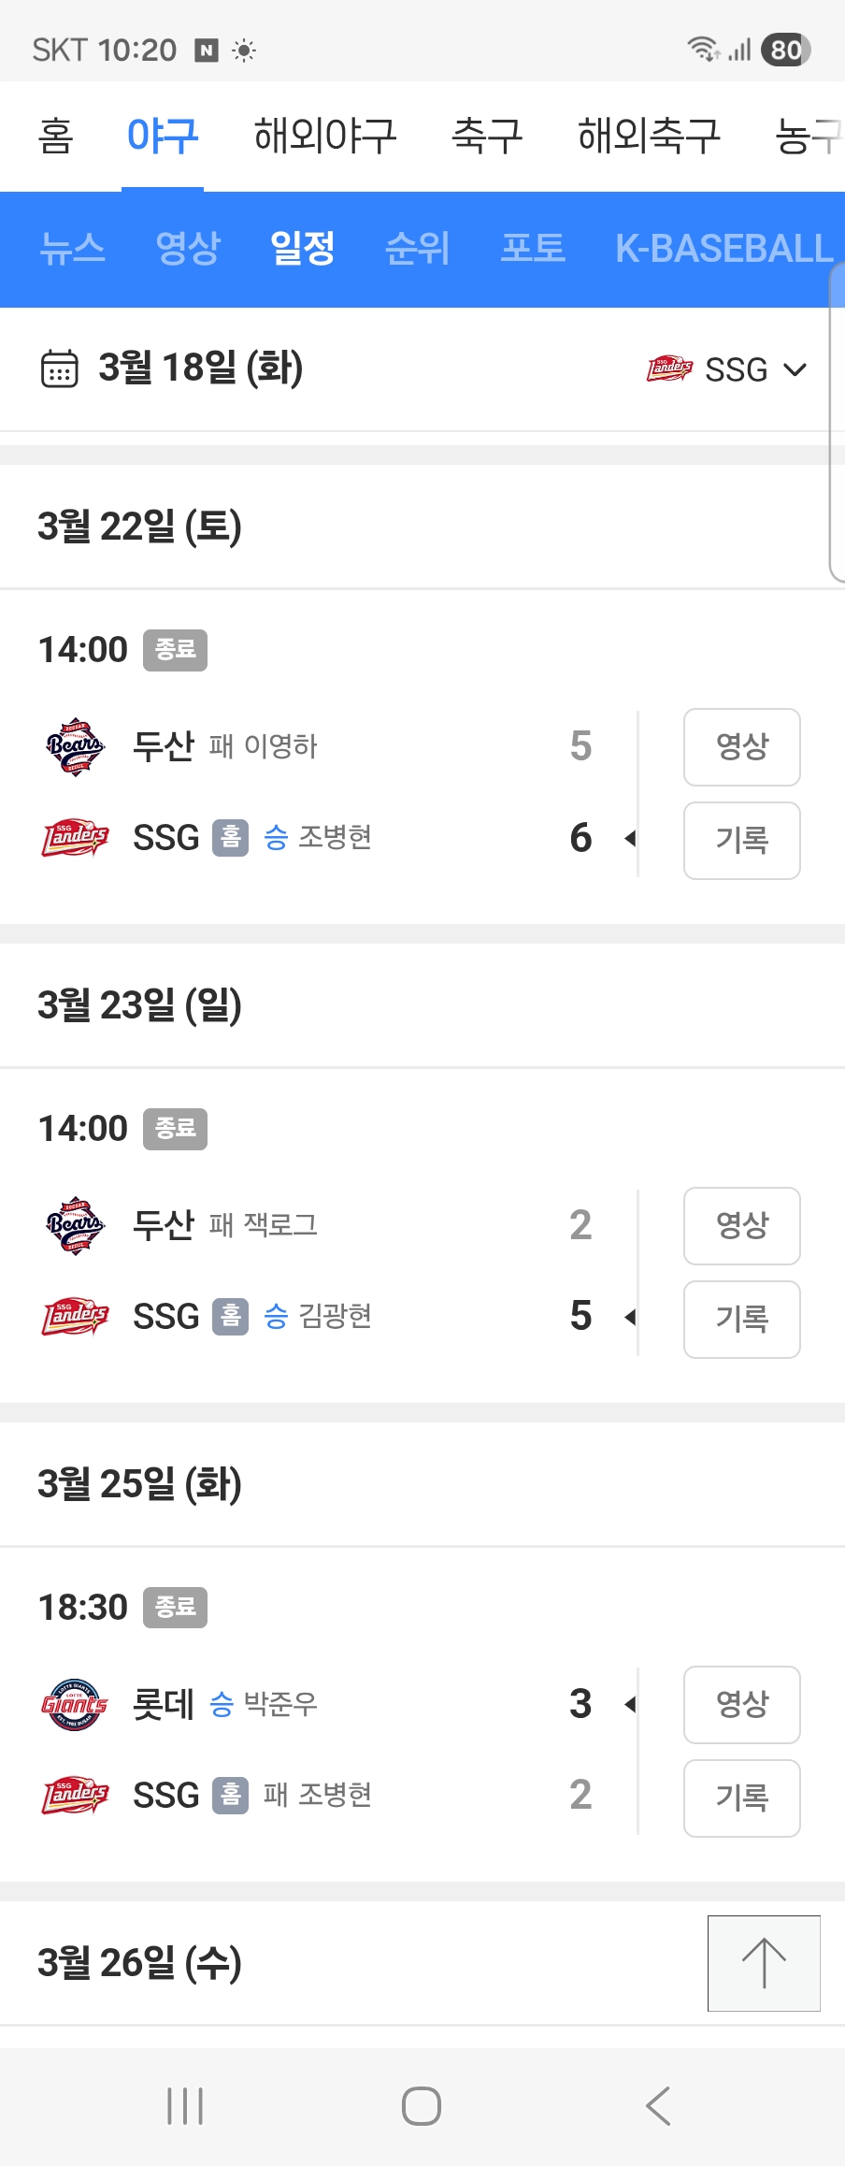Open the 순위 sub-tab
Screen dimensions: 845x2166
tap(418, 249)
